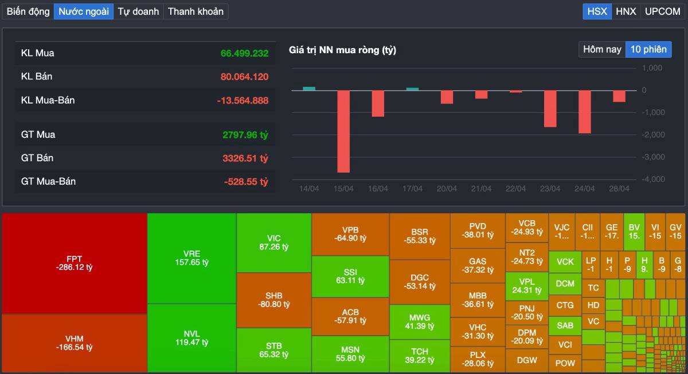Click the MBB -36.61 tỷ cell
Image resolution: width=688 pixels, height=374 pixels.
478,300
